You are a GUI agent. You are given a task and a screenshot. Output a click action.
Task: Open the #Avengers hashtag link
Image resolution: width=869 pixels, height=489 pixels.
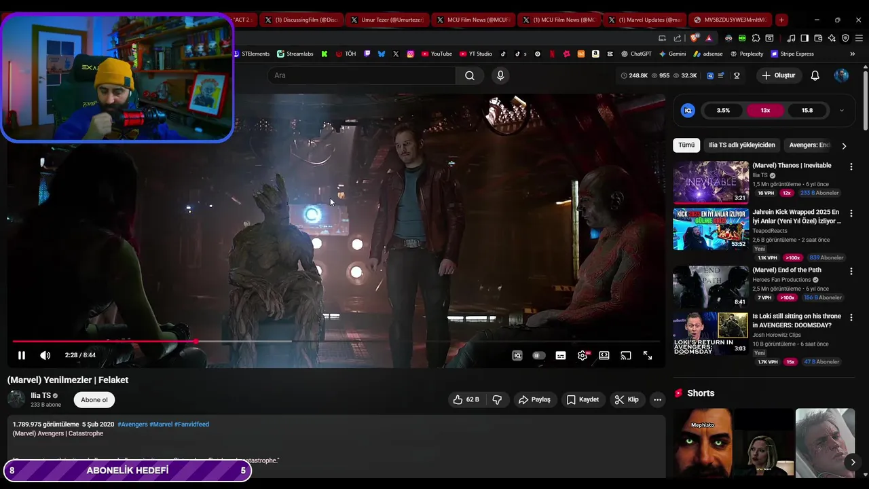(x=132, y=424)
